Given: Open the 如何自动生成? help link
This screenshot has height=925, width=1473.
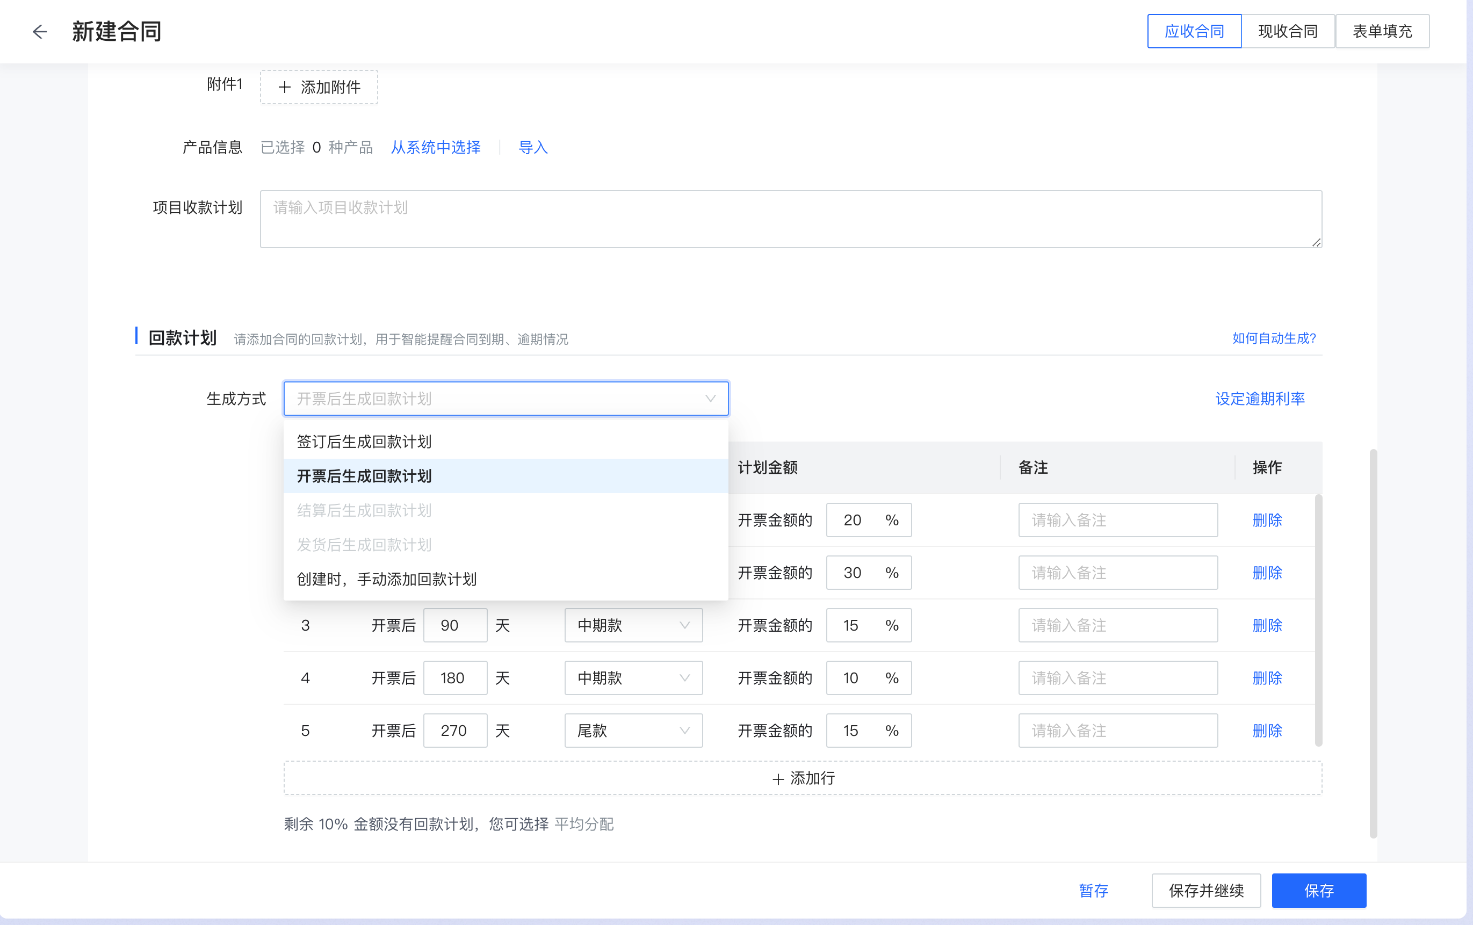Looking at the screenshot, I should click(1274, 338).
